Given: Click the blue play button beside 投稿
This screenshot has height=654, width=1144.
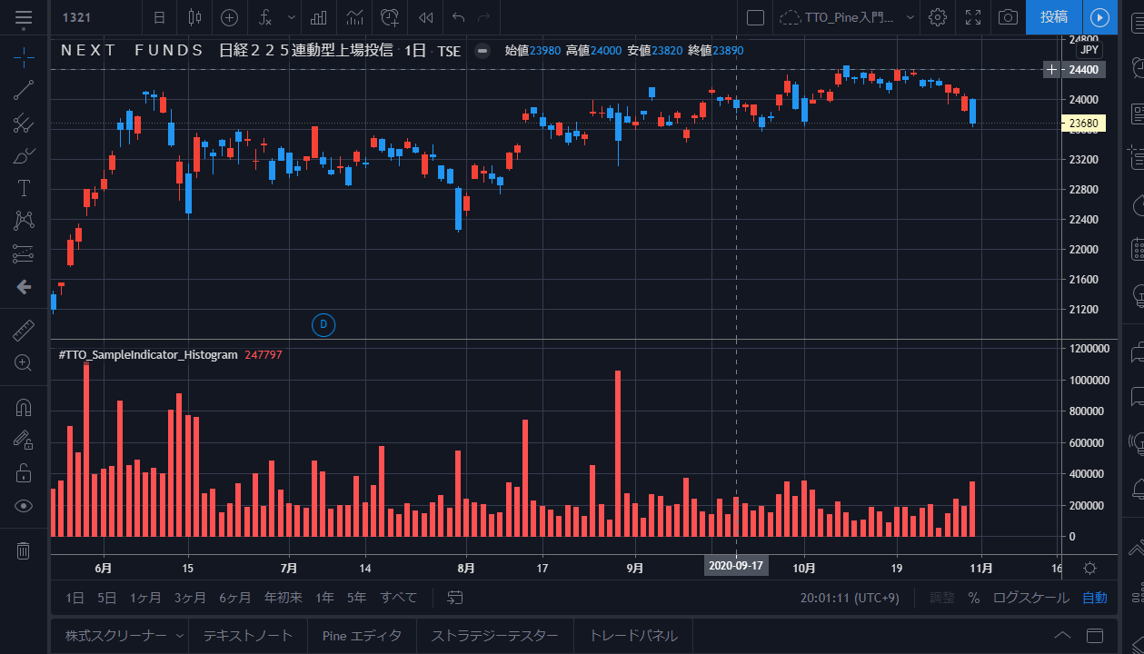Looking at the screenshot, I should [x=1099, y=17].
